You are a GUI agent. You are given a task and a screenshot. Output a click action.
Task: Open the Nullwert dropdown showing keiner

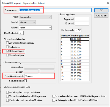point(35,27)
